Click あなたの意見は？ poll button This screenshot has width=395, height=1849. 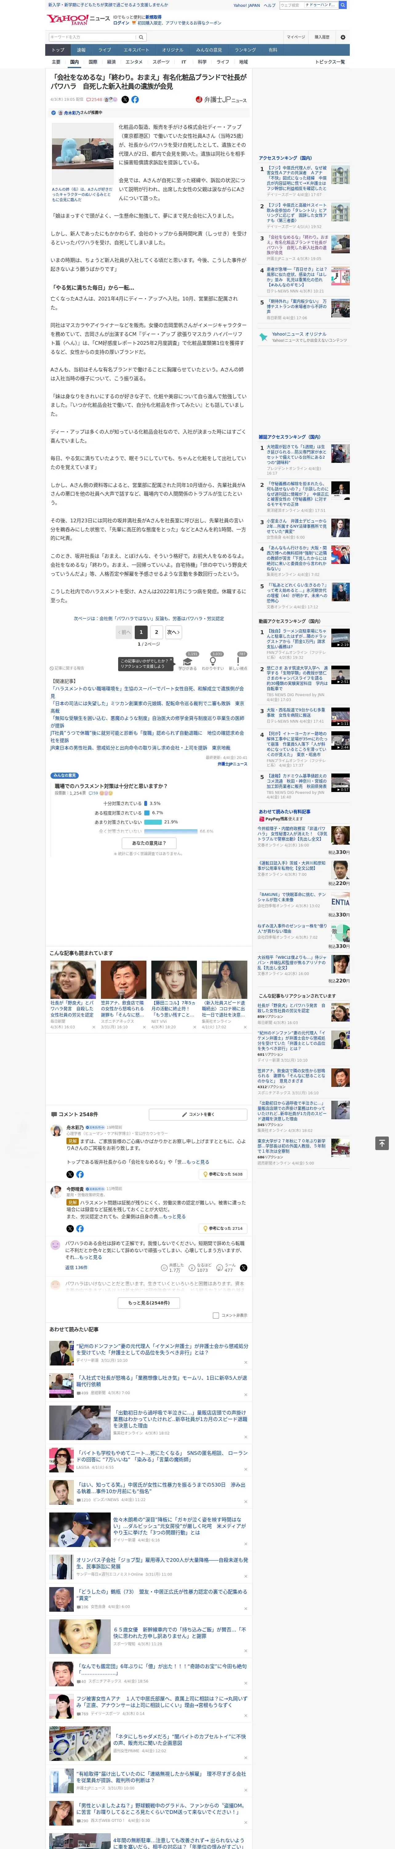(x=149, y=843)
